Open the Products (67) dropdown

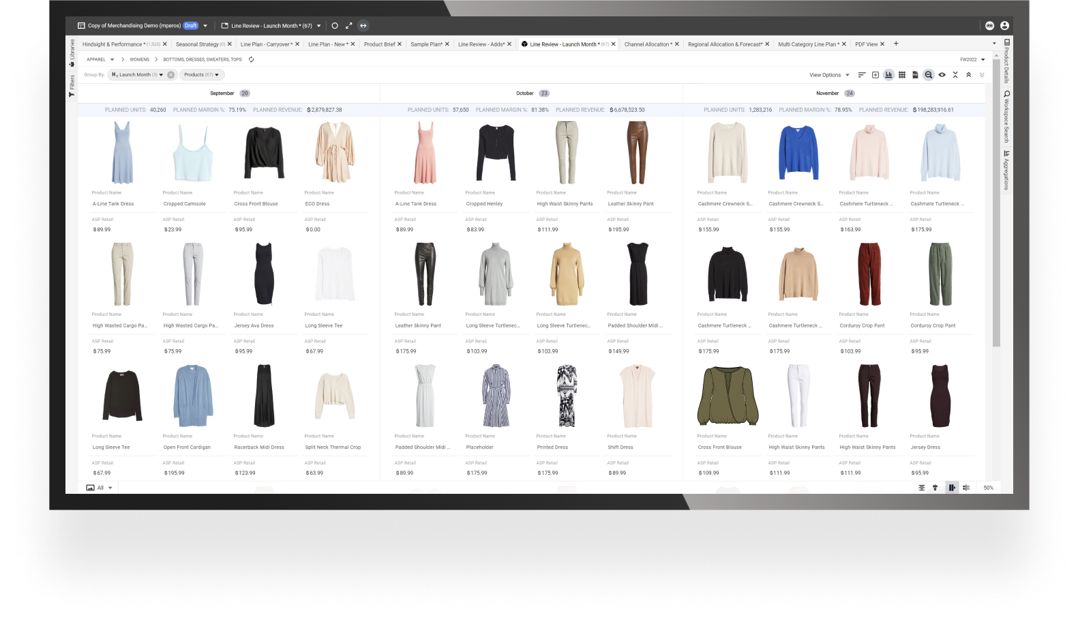tap(201, 75)
